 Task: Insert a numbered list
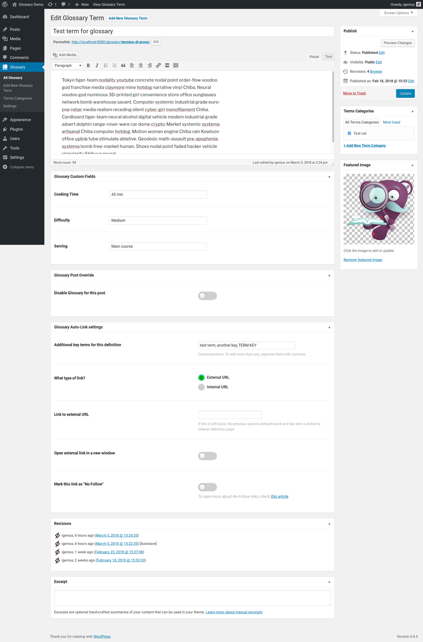click(x=114, y=65)
